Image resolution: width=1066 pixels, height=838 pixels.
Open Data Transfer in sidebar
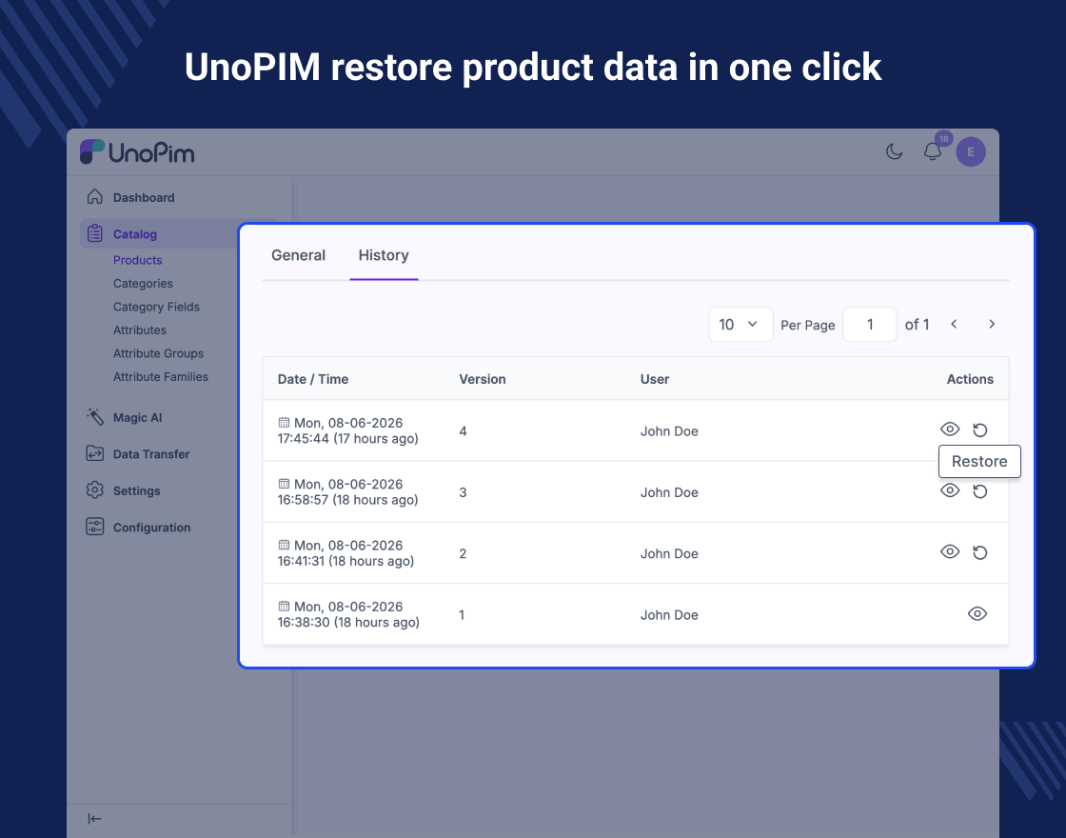(x=151, y=453)
